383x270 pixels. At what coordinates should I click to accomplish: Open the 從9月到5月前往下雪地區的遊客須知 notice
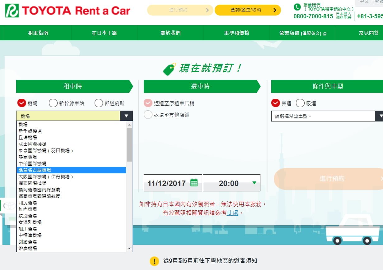[x=210, y=261]
